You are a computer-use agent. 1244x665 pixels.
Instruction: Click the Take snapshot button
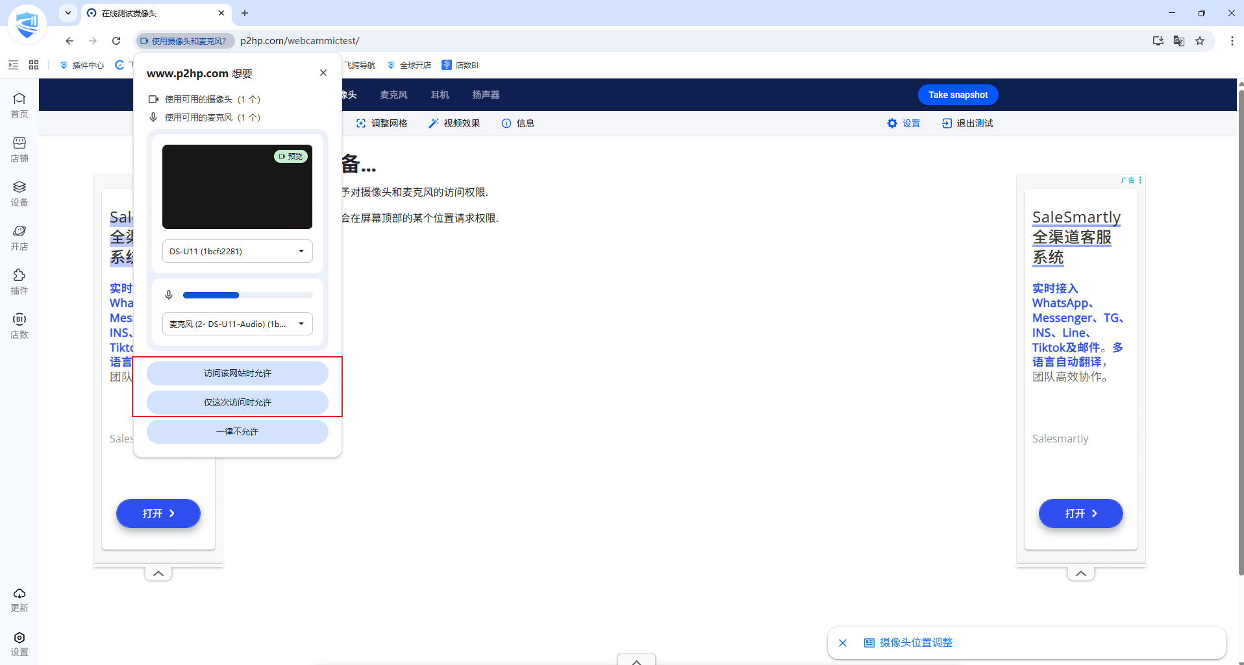pos(958,95)
